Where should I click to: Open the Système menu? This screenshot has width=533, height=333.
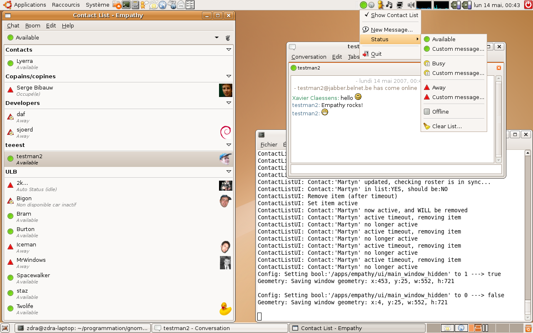tap(97, 5)
